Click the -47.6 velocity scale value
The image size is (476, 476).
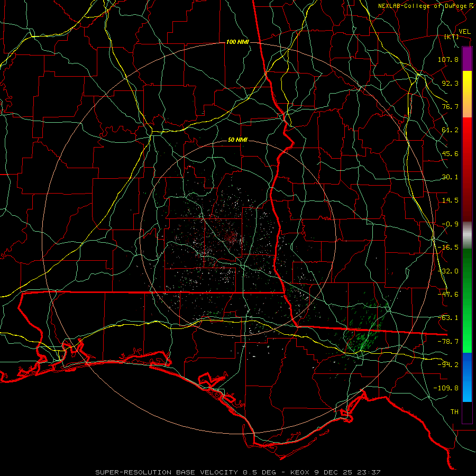pos(448,295)
